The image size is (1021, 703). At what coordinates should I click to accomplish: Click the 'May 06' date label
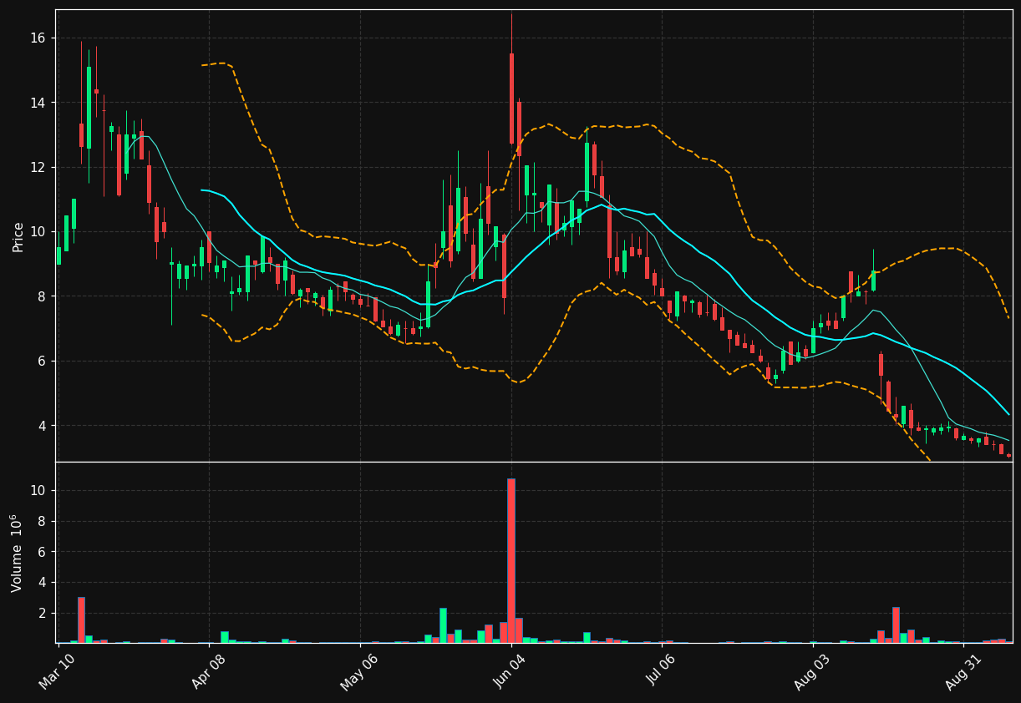tap(358, 671)
